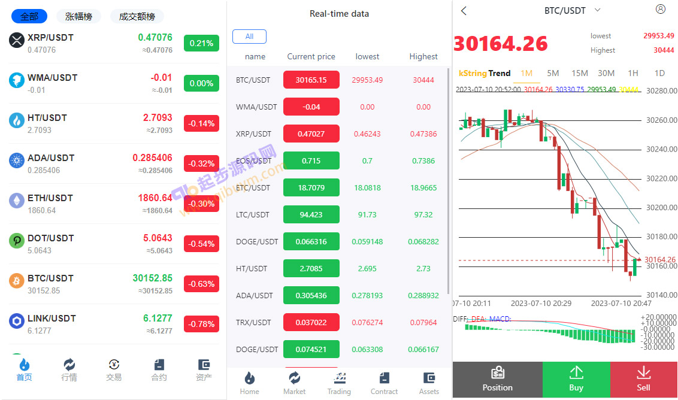Click the DOT coin icon
678x400 pixels.
[x=16, y=241]
